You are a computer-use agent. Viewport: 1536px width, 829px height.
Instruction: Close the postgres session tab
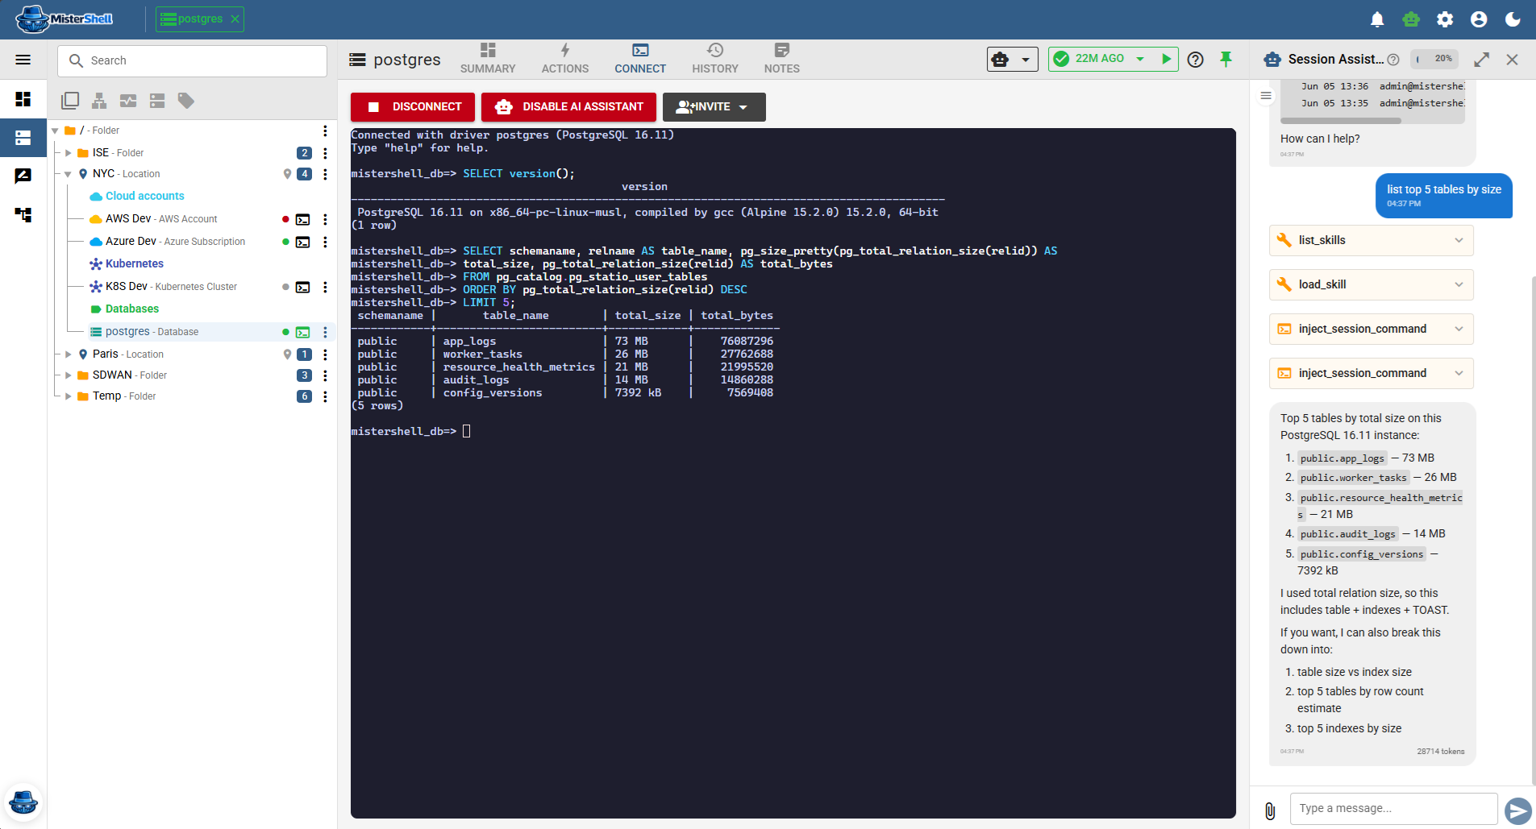tap(235, 19)
